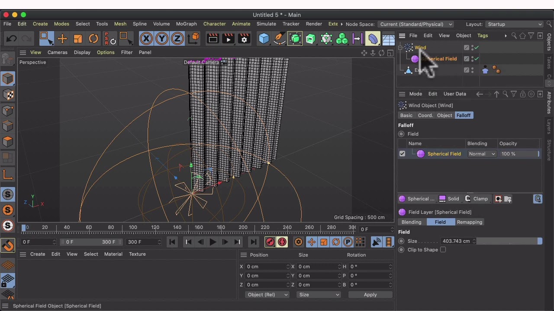Select the Spherical Field object row
The image size is (554, 311).
pyautogui.click(x=439, y=59)
